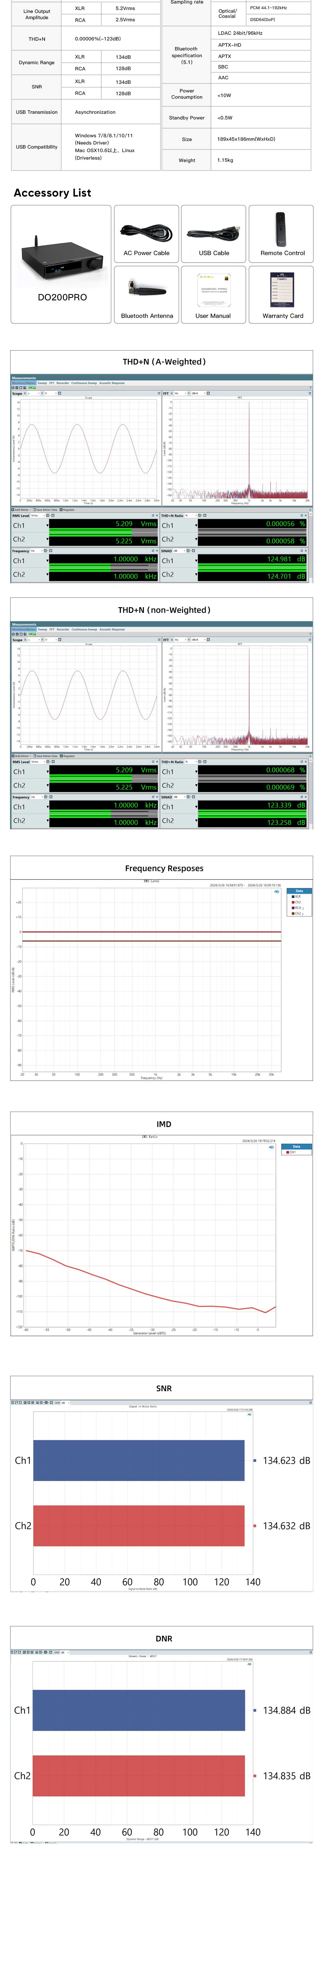Screen dimensions: 323x1962
Task: Click the 2.5Vrms RCA output value
Action: click(x=125, y=20)
